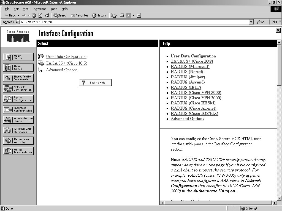Close the frame with the X box

278,30
